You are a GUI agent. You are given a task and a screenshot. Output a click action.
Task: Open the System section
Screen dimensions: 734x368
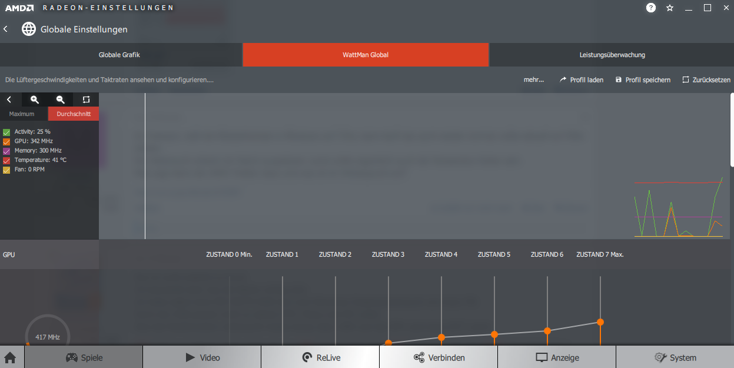(x=675, y=357)
